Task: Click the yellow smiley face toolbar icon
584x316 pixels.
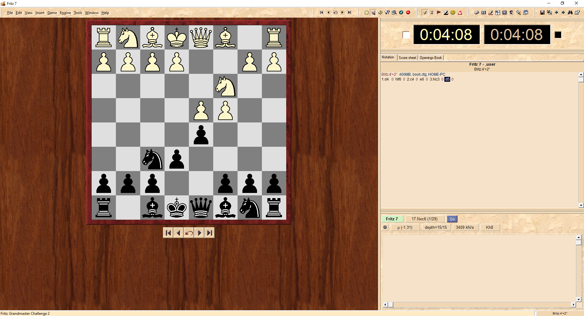Action: (453, 12)
